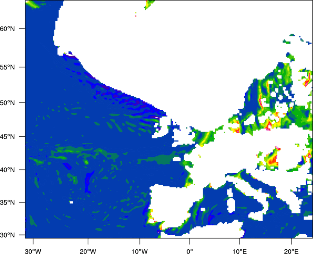
Task: Click the 0° longitude label
Action: [190, 251]
